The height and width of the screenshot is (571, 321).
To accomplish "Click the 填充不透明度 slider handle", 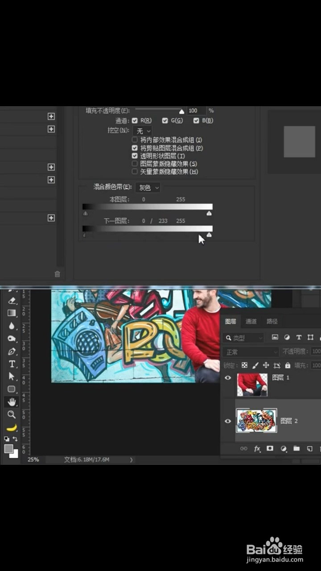I will 182,112.
